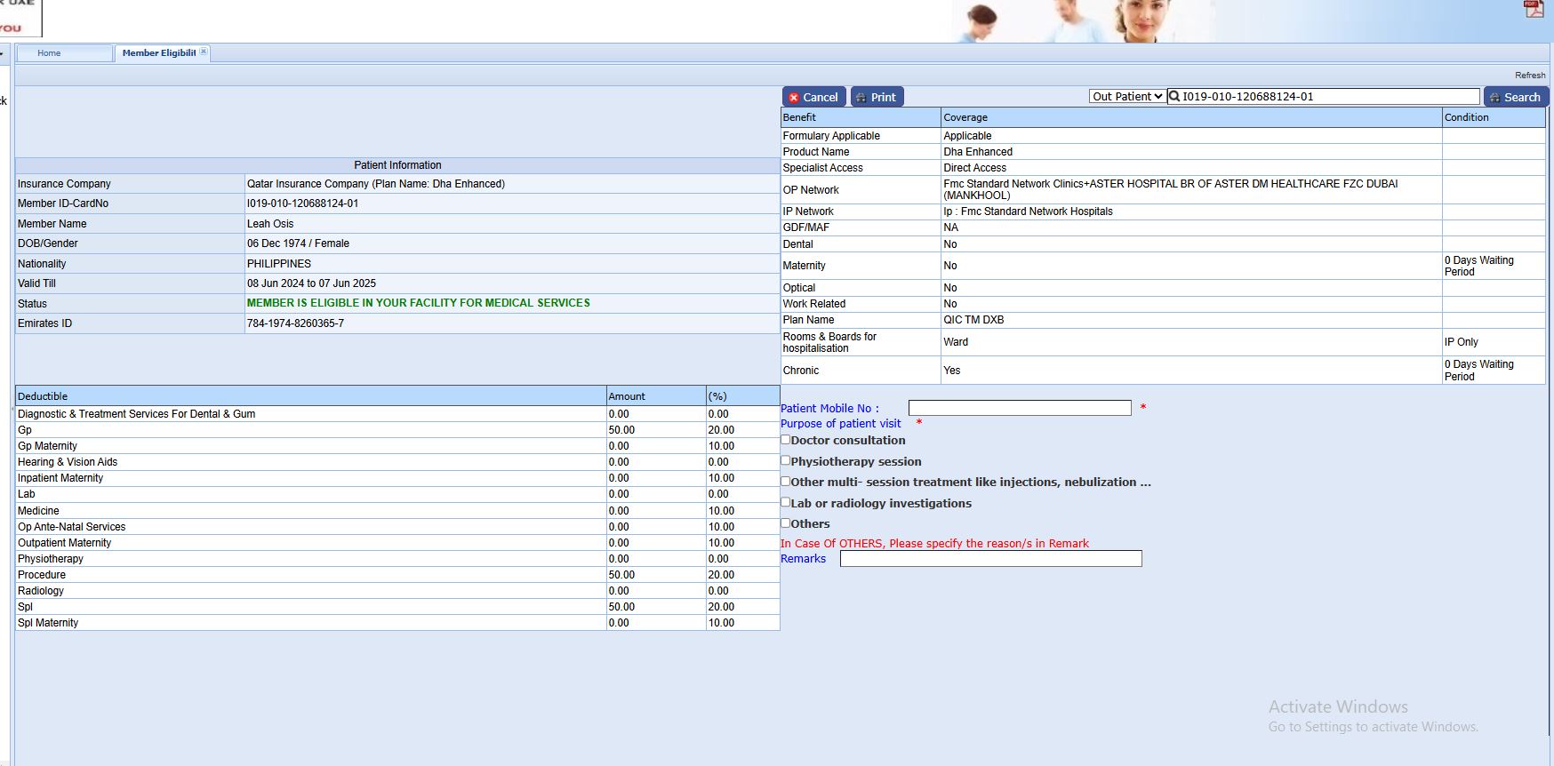Enable Lab or radiology investigations checkbox
Viewport: 1554px width, 766px height.
[x=786, y=502]
